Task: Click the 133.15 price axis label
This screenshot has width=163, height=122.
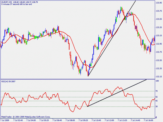Action: click(x=159, y=36)
